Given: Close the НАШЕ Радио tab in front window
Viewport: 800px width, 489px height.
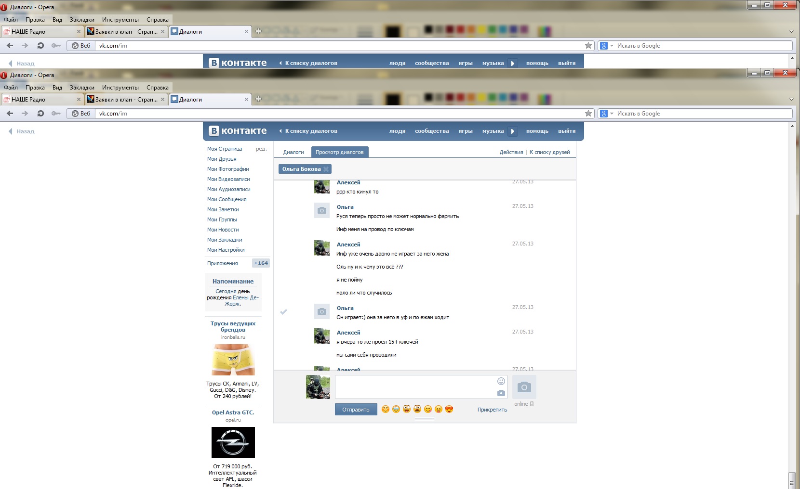Looking at the screenshot, I should tap(79, 100).
